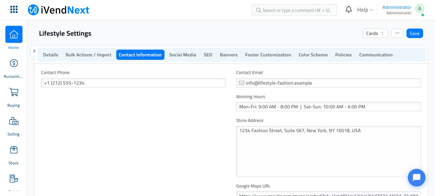Viewport: 435px width, 196px height.
Task: Click the Store Address label
Action: pos(250,121)
